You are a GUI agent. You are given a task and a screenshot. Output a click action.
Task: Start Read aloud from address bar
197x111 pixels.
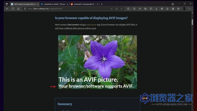pos(111,9)
